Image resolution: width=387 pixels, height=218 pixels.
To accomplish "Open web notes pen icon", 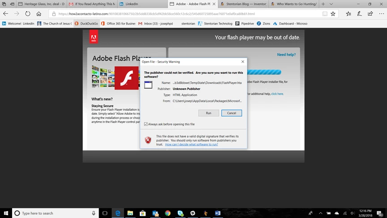I will 359,14.
